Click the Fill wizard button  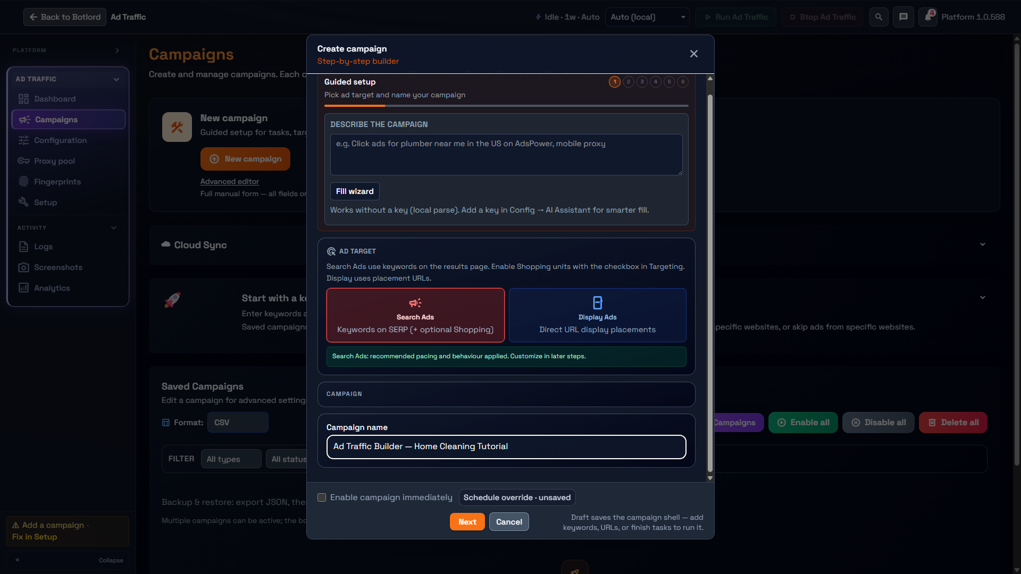pyautogui.click(x=355, y=191)
